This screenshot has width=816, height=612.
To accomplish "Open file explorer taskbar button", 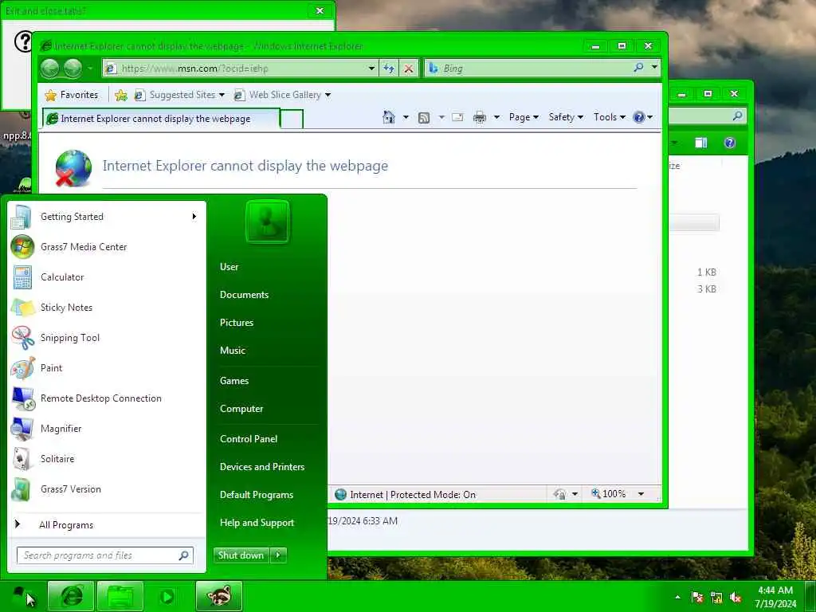I will coord(120,596).
